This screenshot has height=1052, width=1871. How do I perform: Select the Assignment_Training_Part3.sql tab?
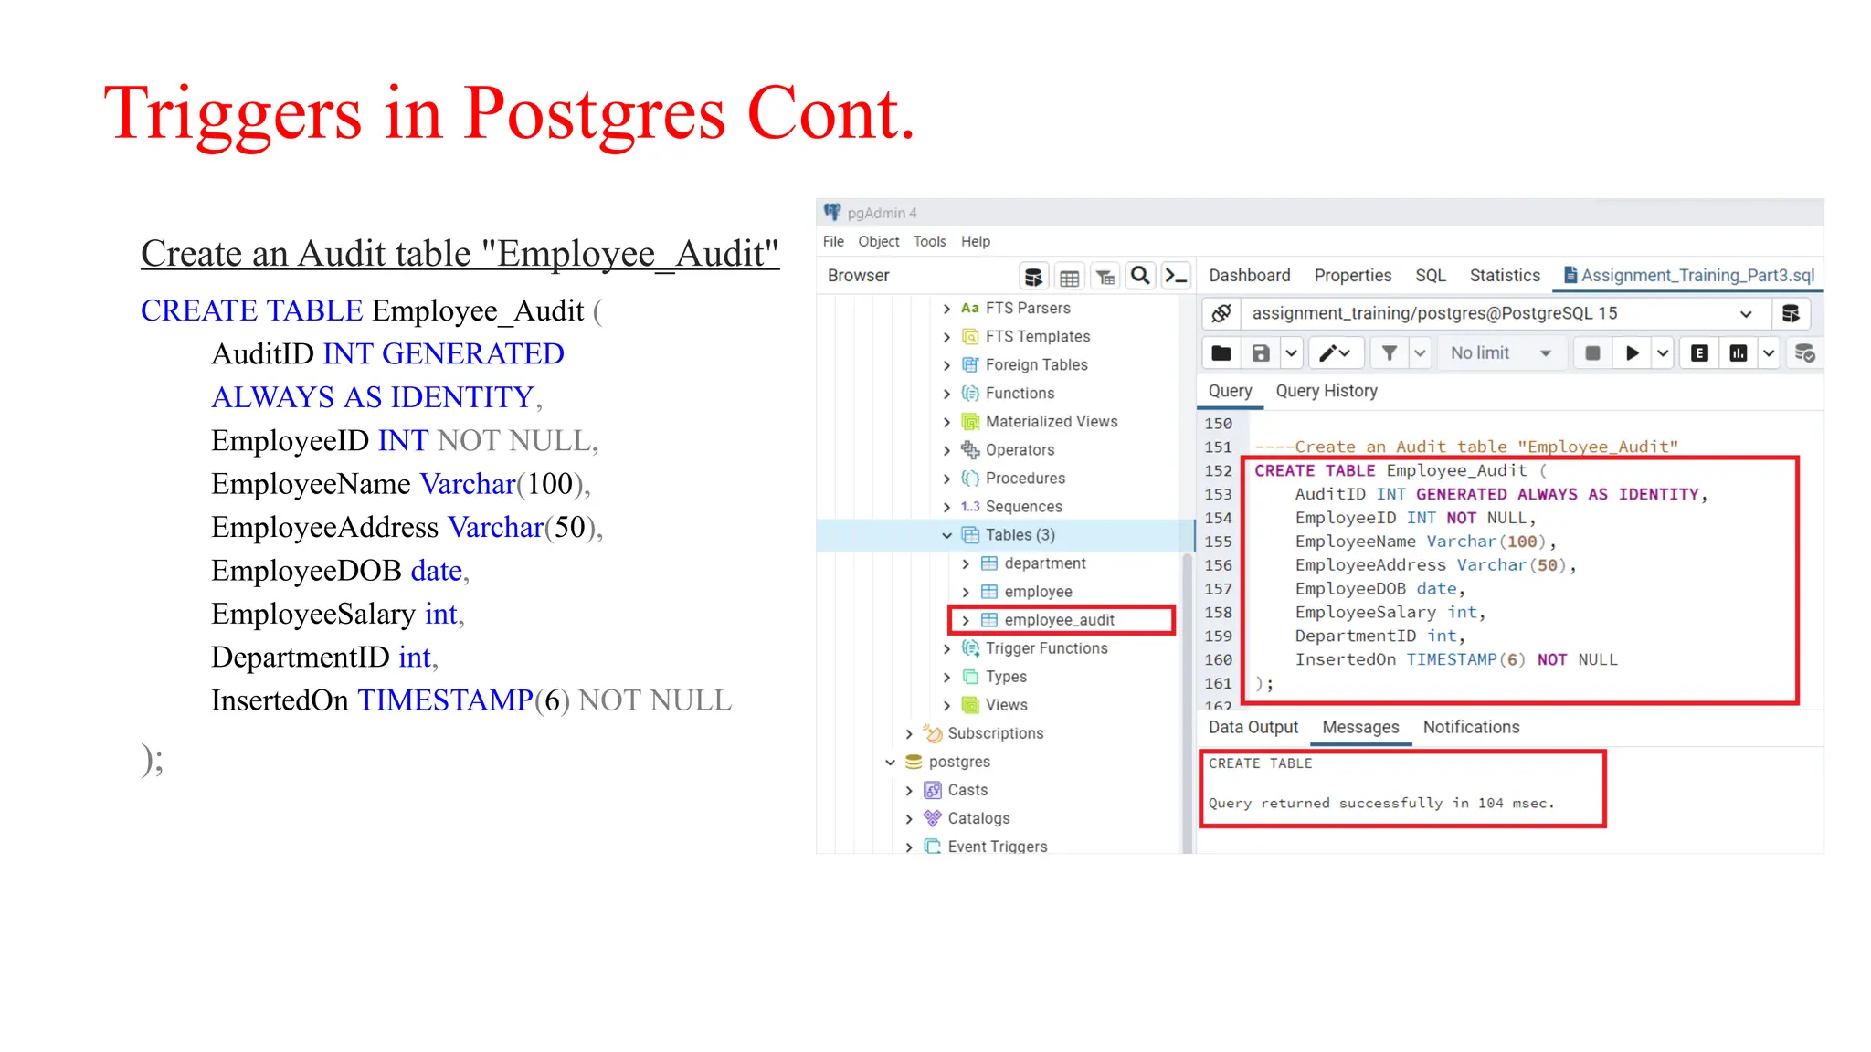(x=1688, y=275)
